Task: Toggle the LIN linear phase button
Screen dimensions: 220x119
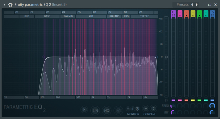Action: point(95,111)
